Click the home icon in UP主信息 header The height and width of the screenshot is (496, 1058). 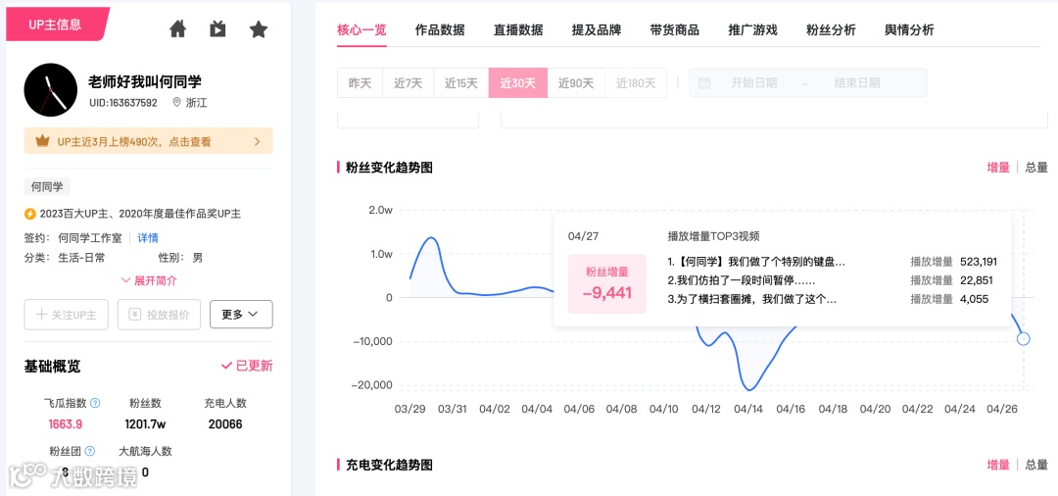pyautogui.click(x=177, y=29)
